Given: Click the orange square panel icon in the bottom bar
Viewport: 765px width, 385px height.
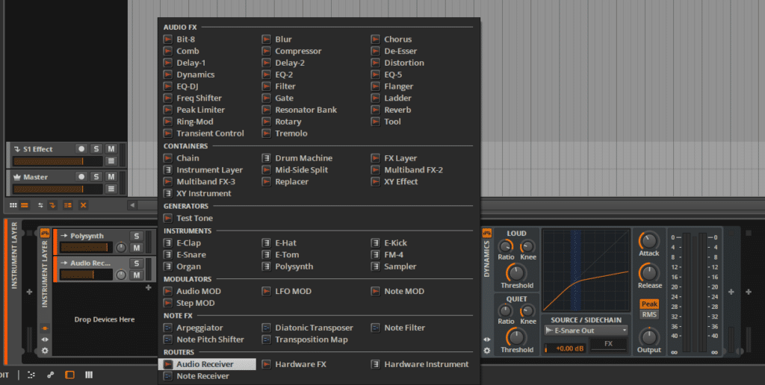Looking at the screenshot, I should point(69,375).
